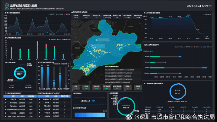Click the tallest pink-green bar in the stacked chart
217x122 pixels.
click(37, 50)
